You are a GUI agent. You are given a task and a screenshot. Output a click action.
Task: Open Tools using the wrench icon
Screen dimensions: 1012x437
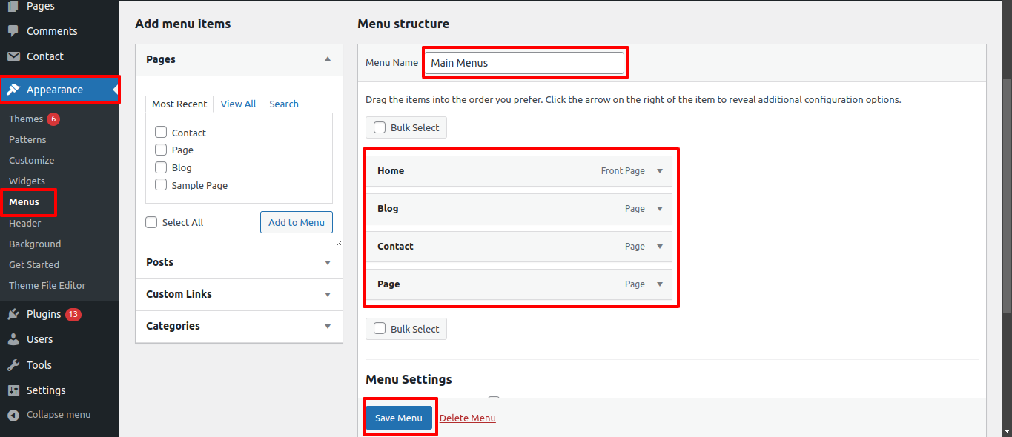pos(13,365)
